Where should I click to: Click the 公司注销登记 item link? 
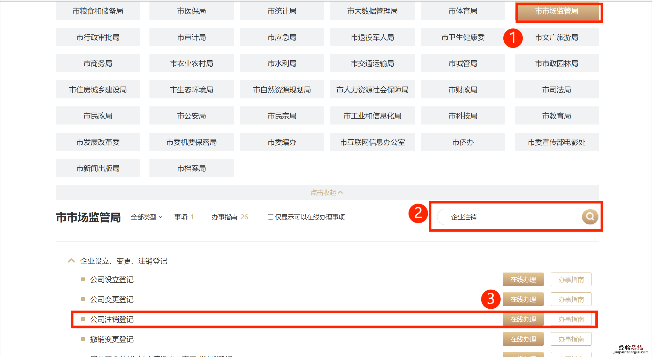[x=112, y=319]
